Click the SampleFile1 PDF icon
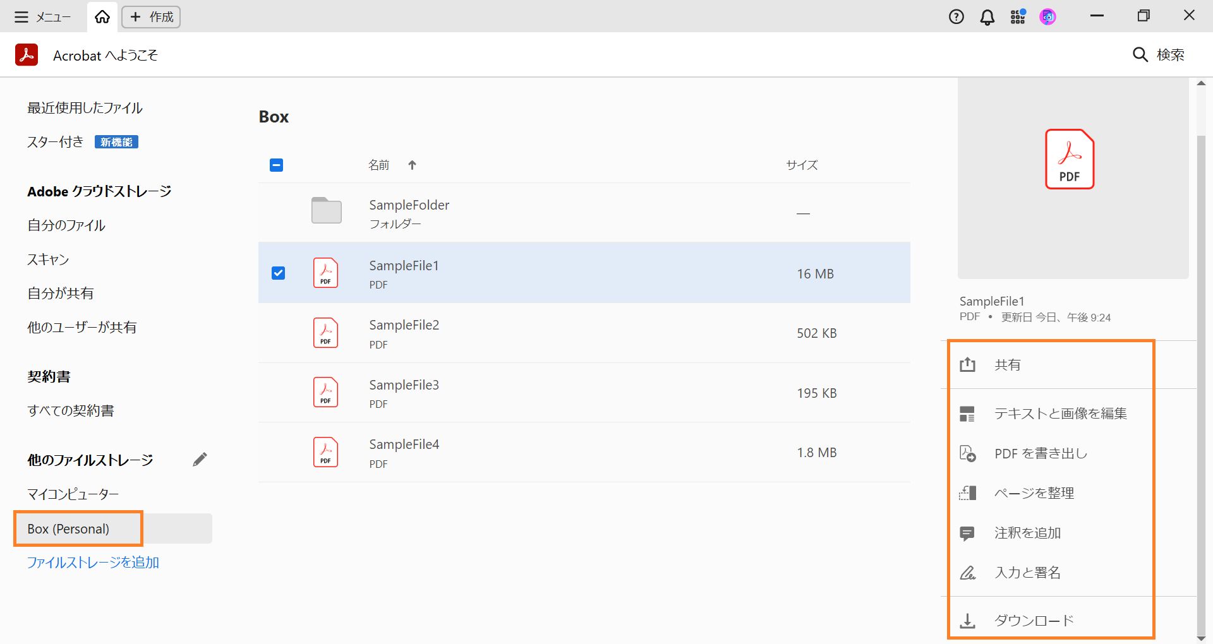The width and height of the screenshot is (1213, 644). coord(325,273)
